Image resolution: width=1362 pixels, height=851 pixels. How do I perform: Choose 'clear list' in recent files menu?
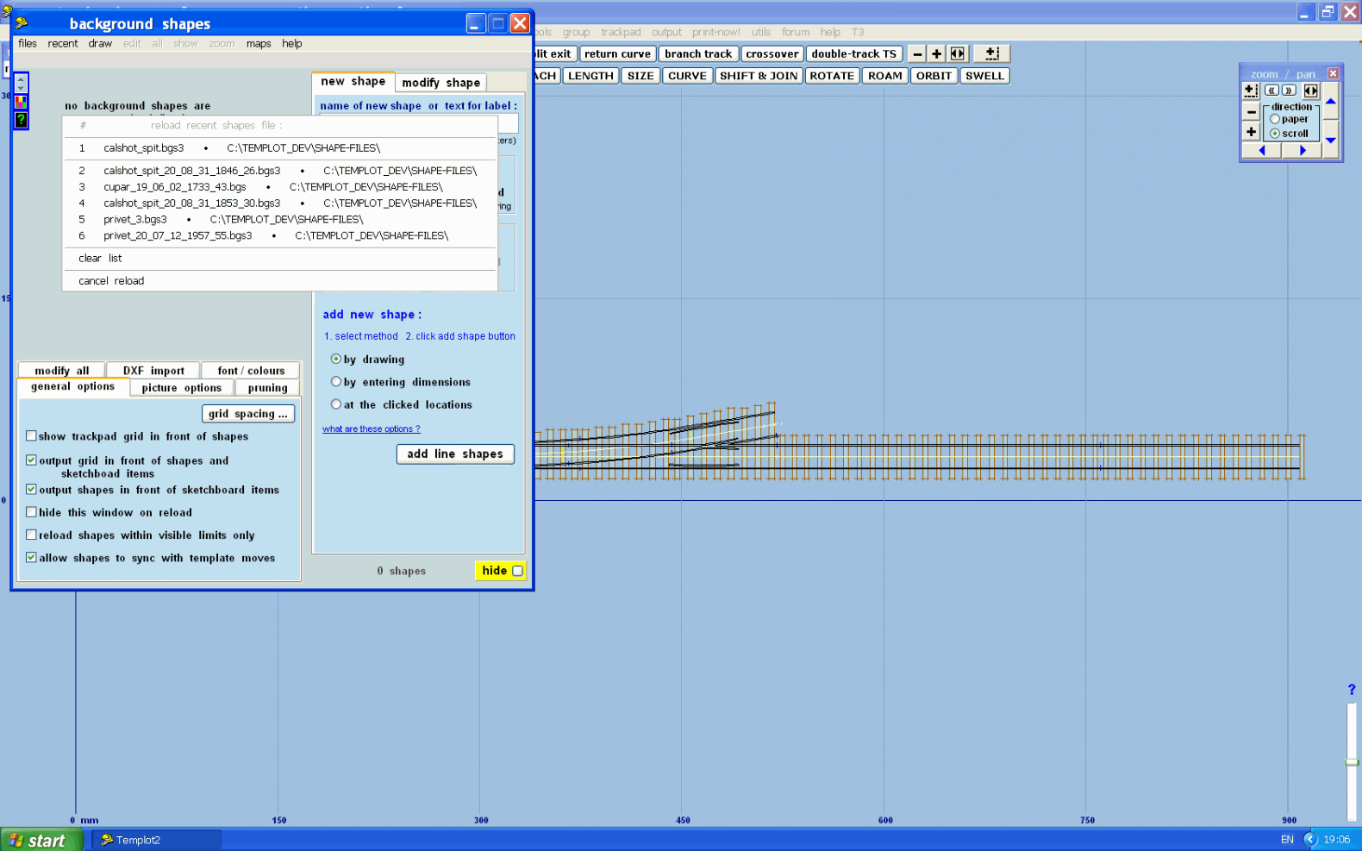pyautogui.click(x=280, y=258)
